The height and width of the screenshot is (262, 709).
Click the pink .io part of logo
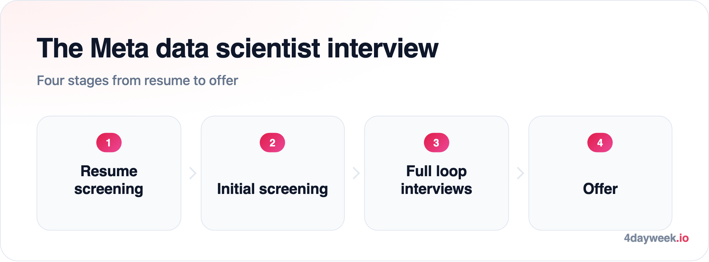tap(682, 238)
